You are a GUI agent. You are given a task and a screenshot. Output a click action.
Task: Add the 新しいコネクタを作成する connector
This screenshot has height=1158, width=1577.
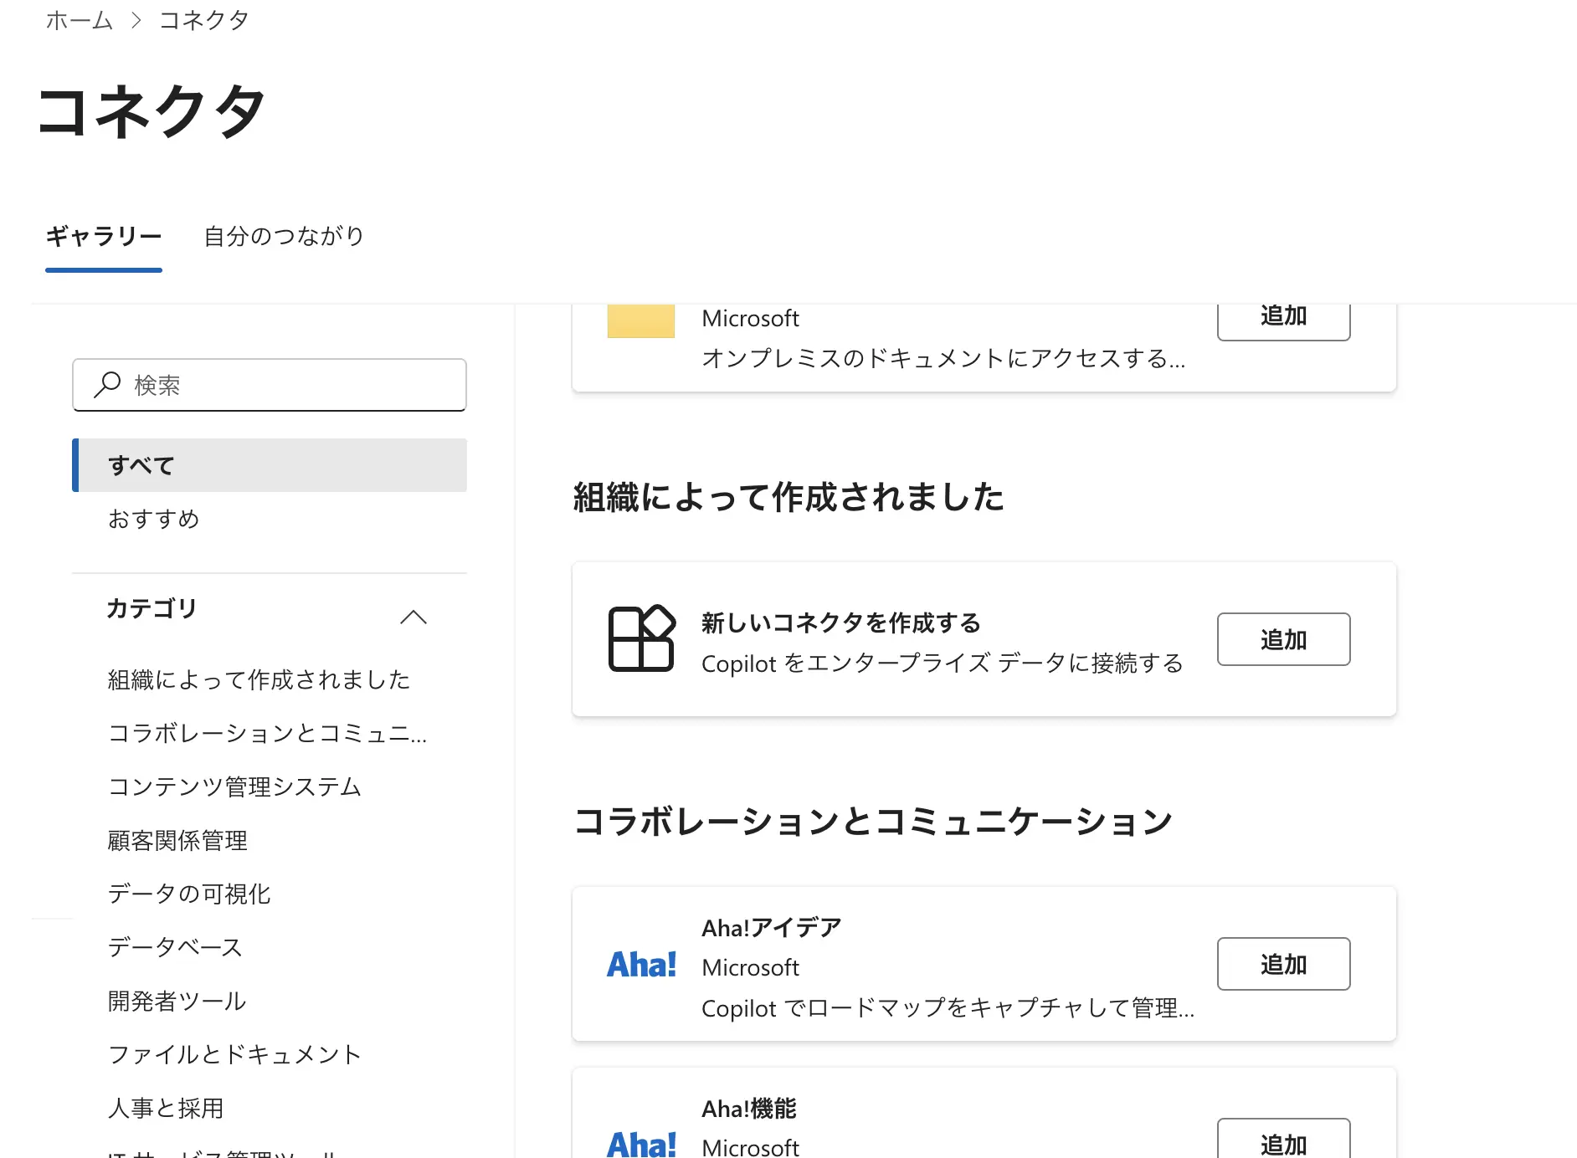tap(1283, 639)
